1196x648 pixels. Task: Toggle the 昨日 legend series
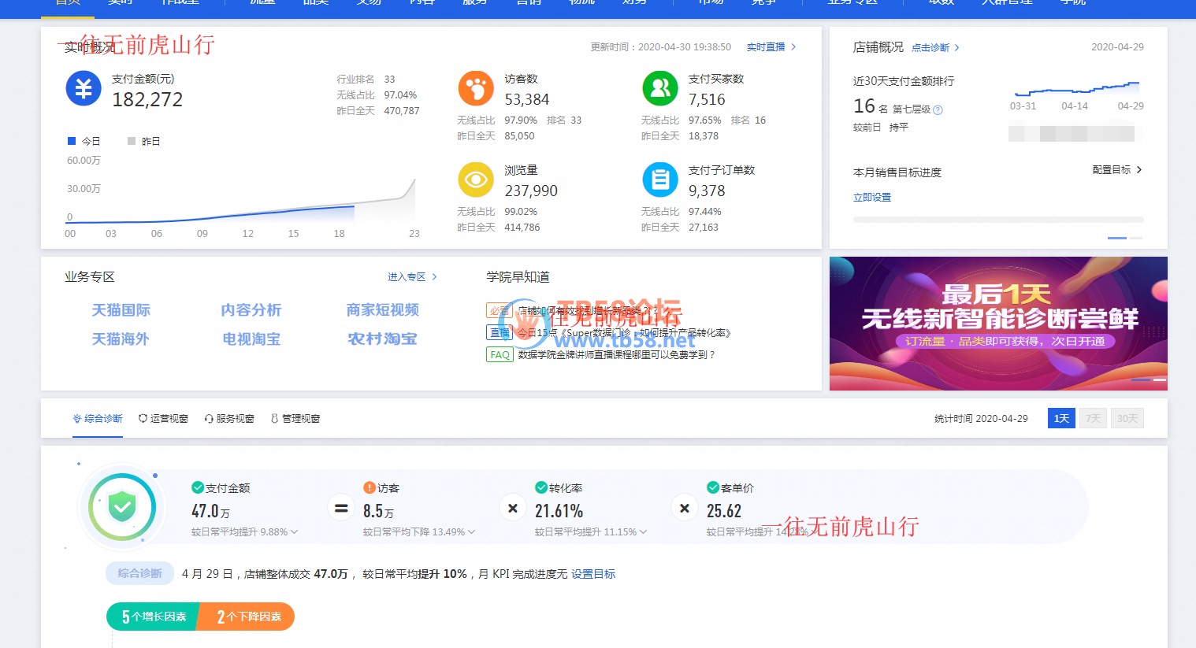(143, 141)
